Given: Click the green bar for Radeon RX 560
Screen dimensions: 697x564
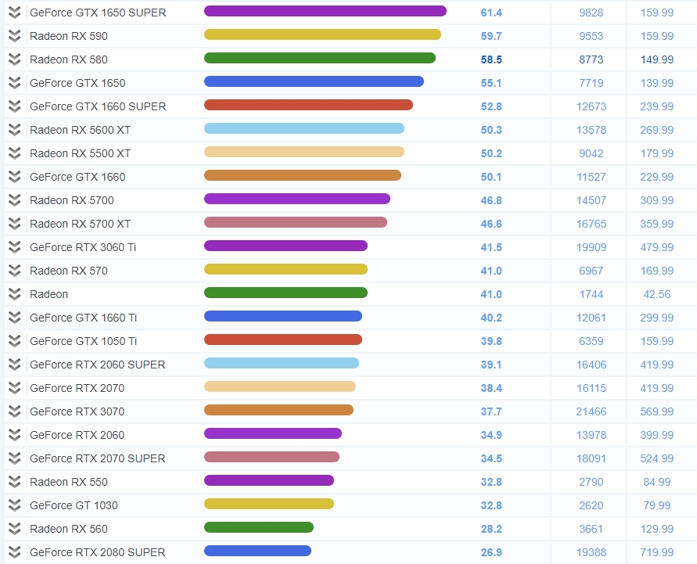Looking at the screenshot, I should tap(259, 527).
